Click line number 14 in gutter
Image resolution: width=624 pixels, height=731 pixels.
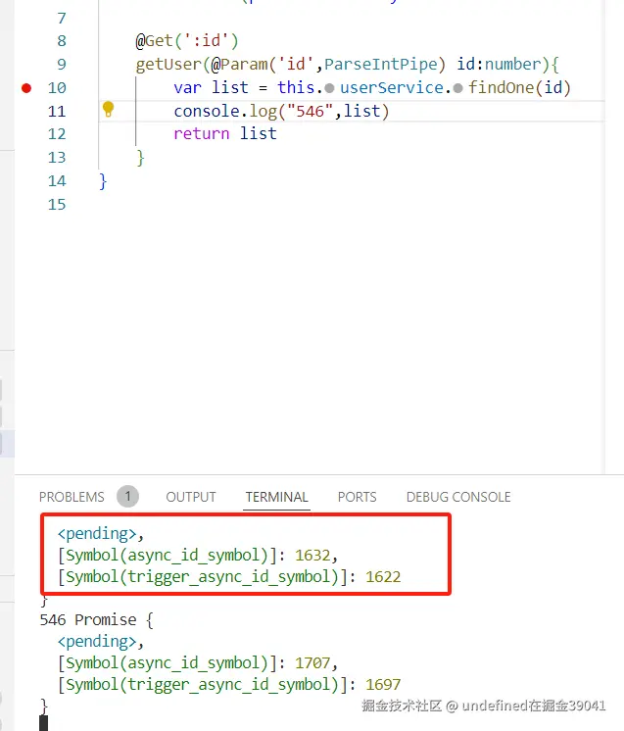[57, 181]
